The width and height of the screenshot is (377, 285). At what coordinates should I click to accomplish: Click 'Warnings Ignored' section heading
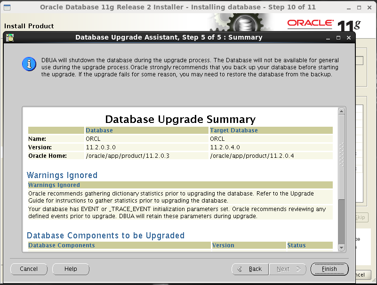click(x=62, y=175)
